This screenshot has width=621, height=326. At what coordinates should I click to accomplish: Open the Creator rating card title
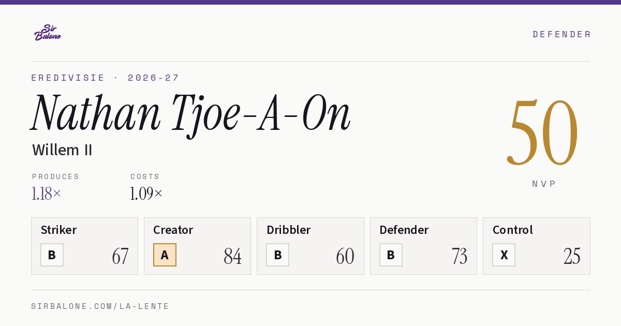point(173,230)
